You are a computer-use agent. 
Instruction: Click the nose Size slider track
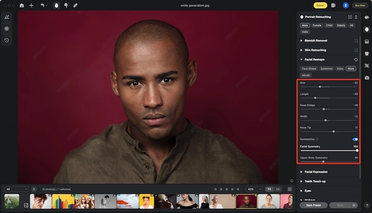click(328, 87)
